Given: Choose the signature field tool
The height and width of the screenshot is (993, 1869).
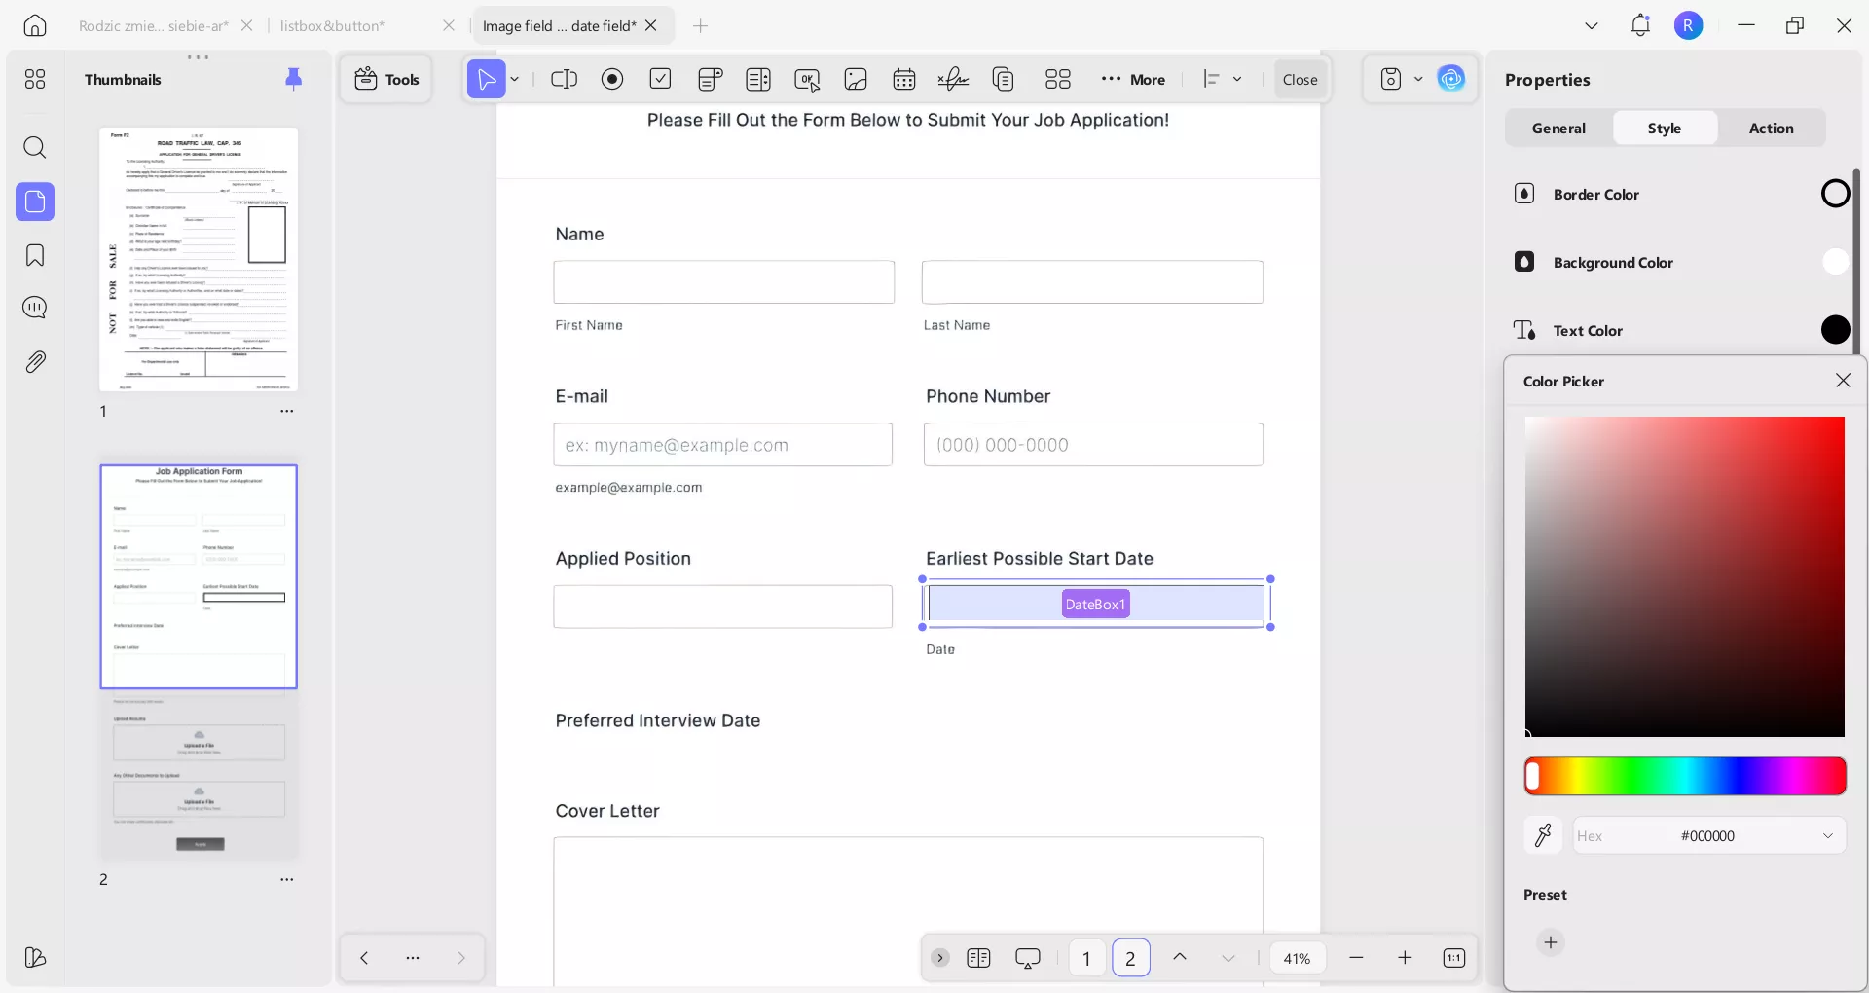Looking at the screenshot, I should pos(953,80).
